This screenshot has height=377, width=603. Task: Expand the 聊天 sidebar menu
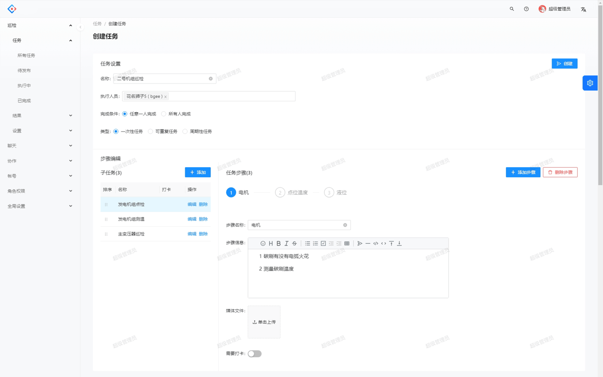click(40, 146)
